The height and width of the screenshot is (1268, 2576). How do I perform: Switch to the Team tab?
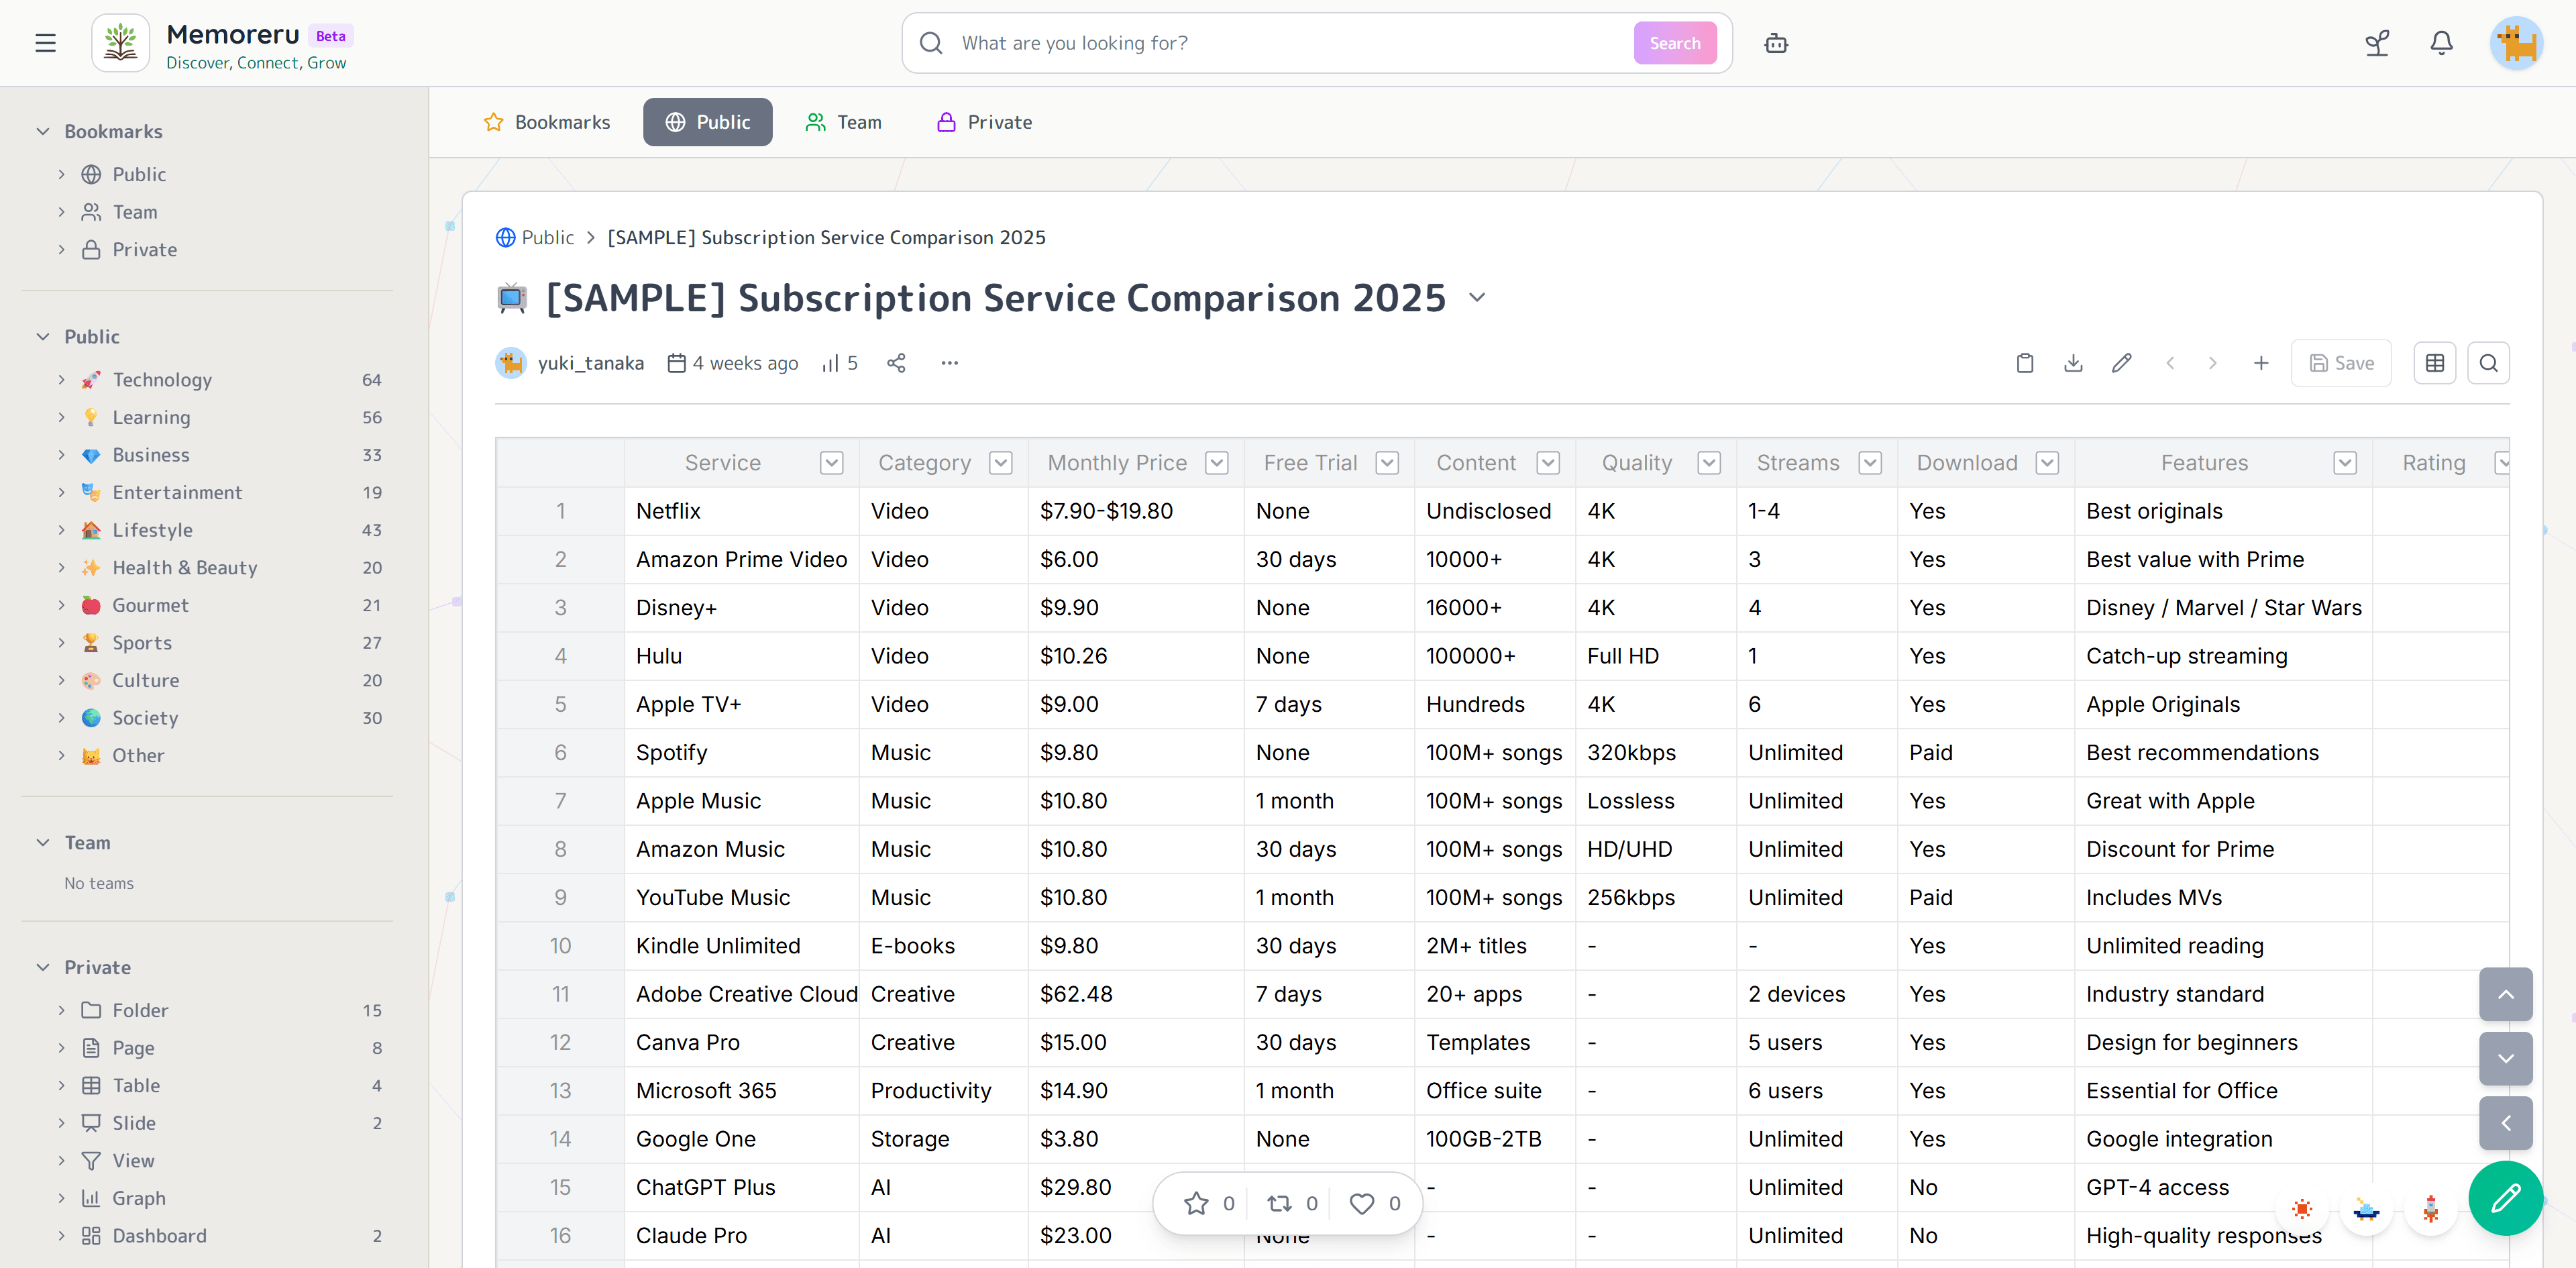(x=844, y=122)
